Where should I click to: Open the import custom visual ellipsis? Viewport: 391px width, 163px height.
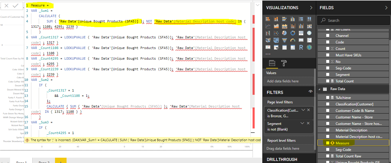(268, 54)
